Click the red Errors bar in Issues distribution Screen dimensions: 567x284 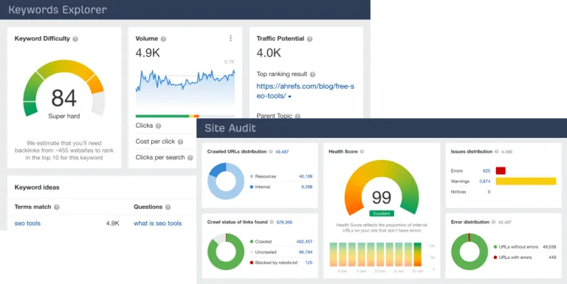501,170
